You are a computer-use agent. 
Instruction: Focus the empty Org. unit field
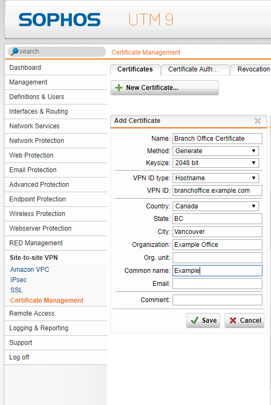217,258
